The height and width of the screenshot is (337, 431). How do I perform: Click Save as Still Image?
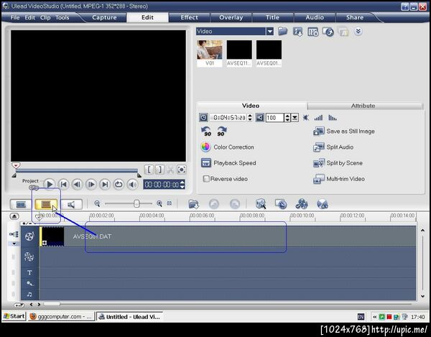[344, 131]
